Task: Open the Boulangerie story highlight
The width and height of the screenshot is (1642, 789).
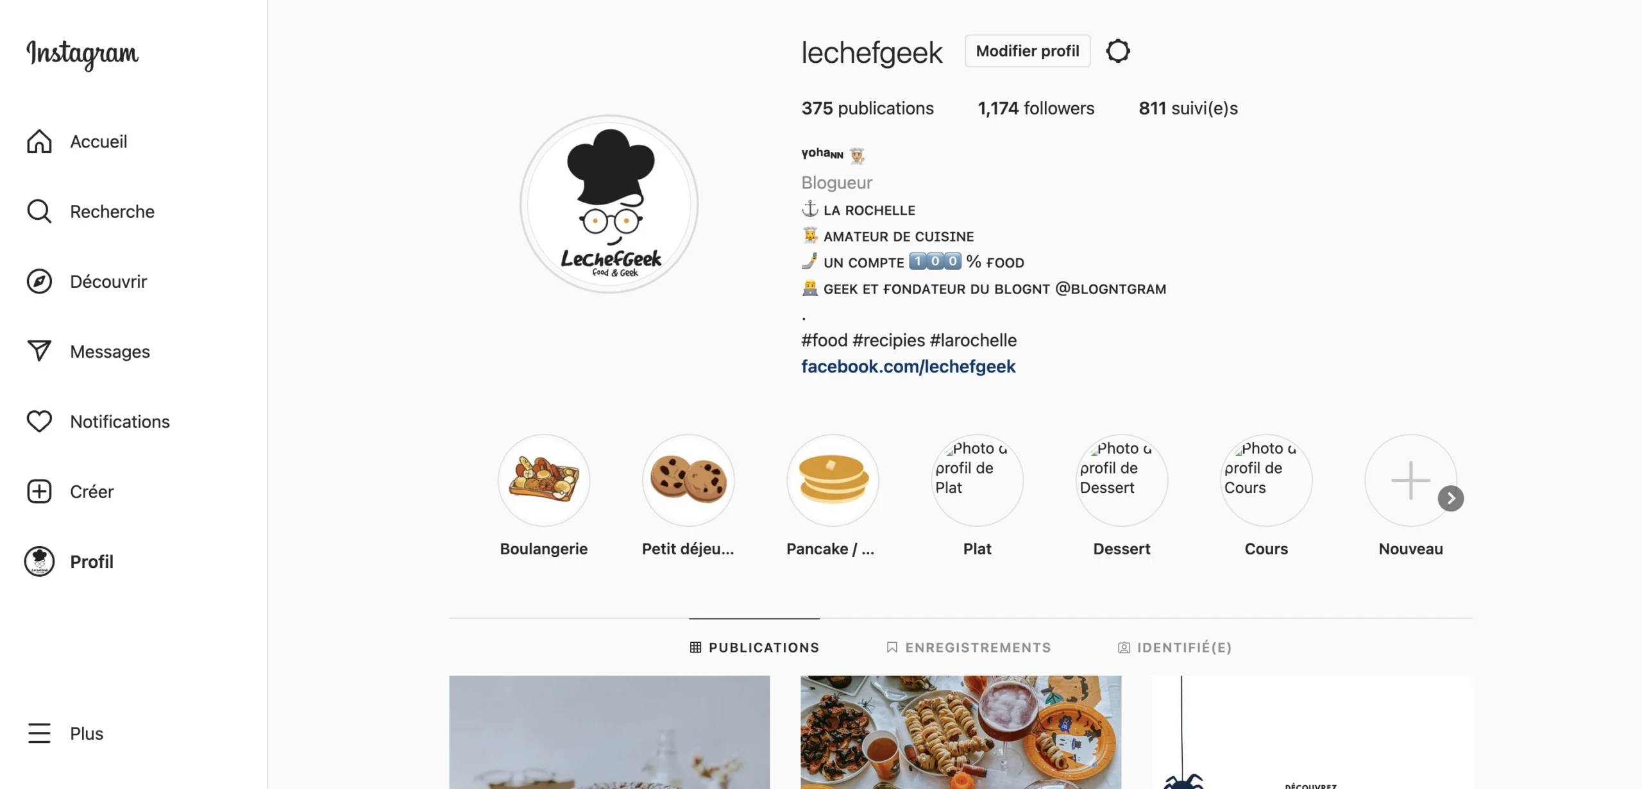Action: [544, 480]
